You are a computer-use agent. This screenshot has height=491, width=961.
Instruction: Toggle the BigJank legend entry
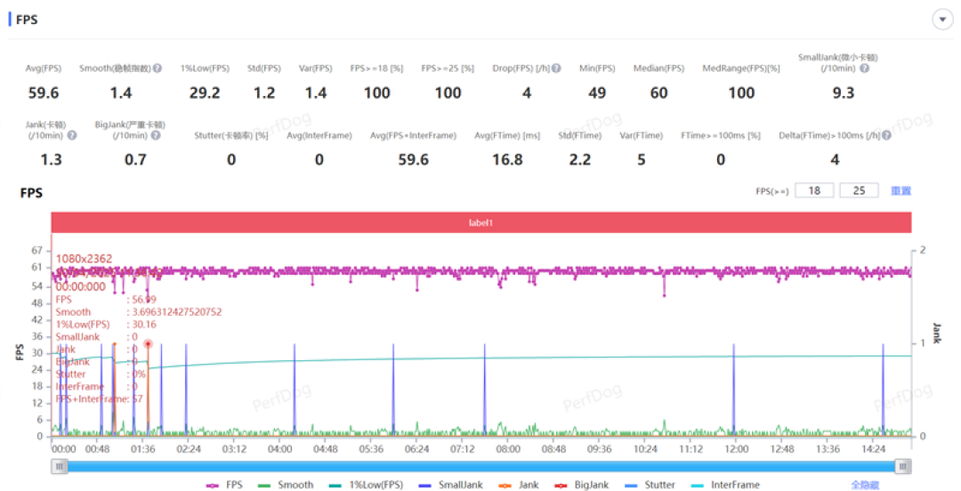click(x=582, y=485)
